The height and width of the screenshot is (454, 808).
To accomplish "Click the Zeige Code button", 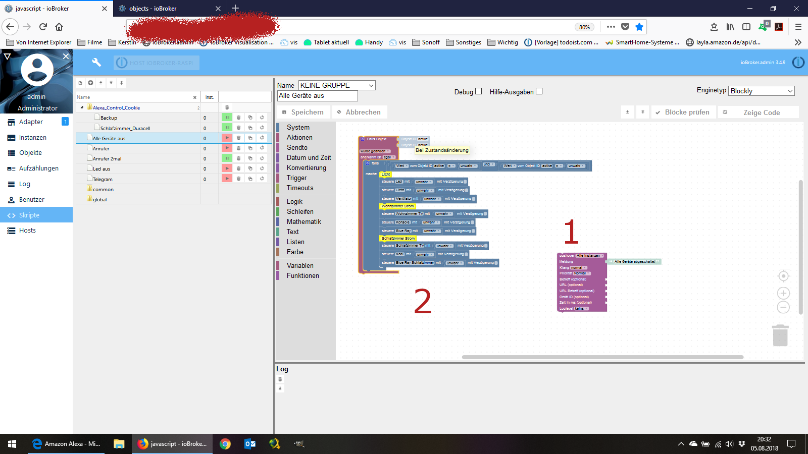I will click(759, 112).
